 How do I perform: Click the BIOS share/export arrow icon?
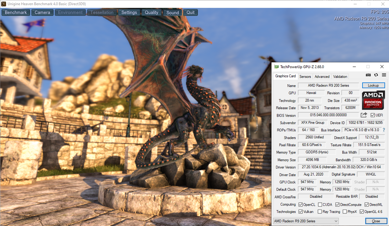364,115
